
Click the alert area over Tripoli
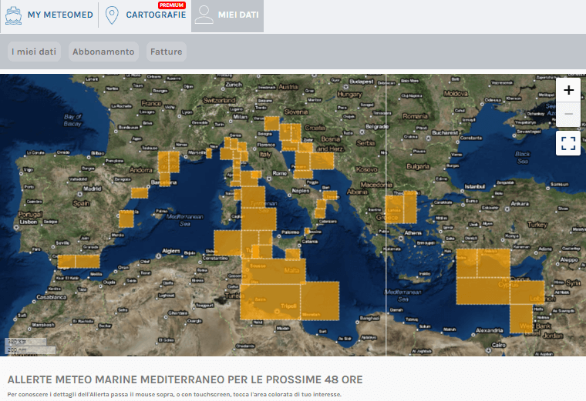[x=270, y=302]
